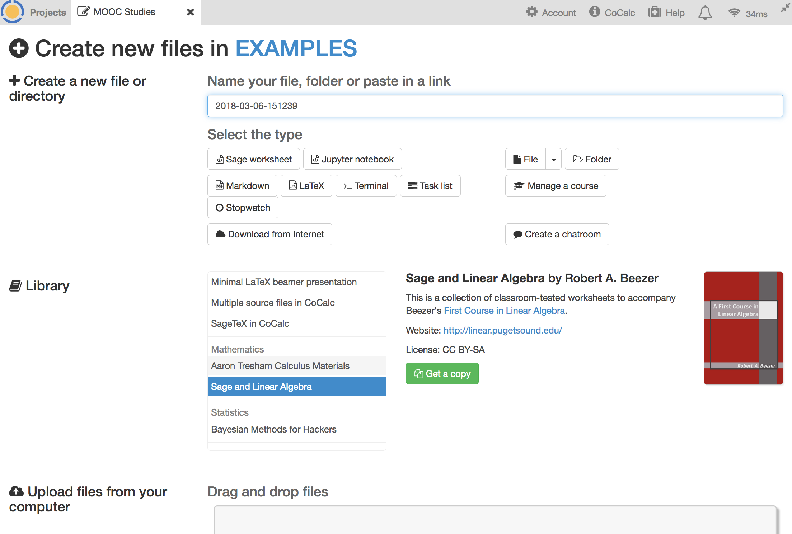Expand the File type dropdown arrow
The height and width of the screenshot is (534, 792).
tap(553, 160)
